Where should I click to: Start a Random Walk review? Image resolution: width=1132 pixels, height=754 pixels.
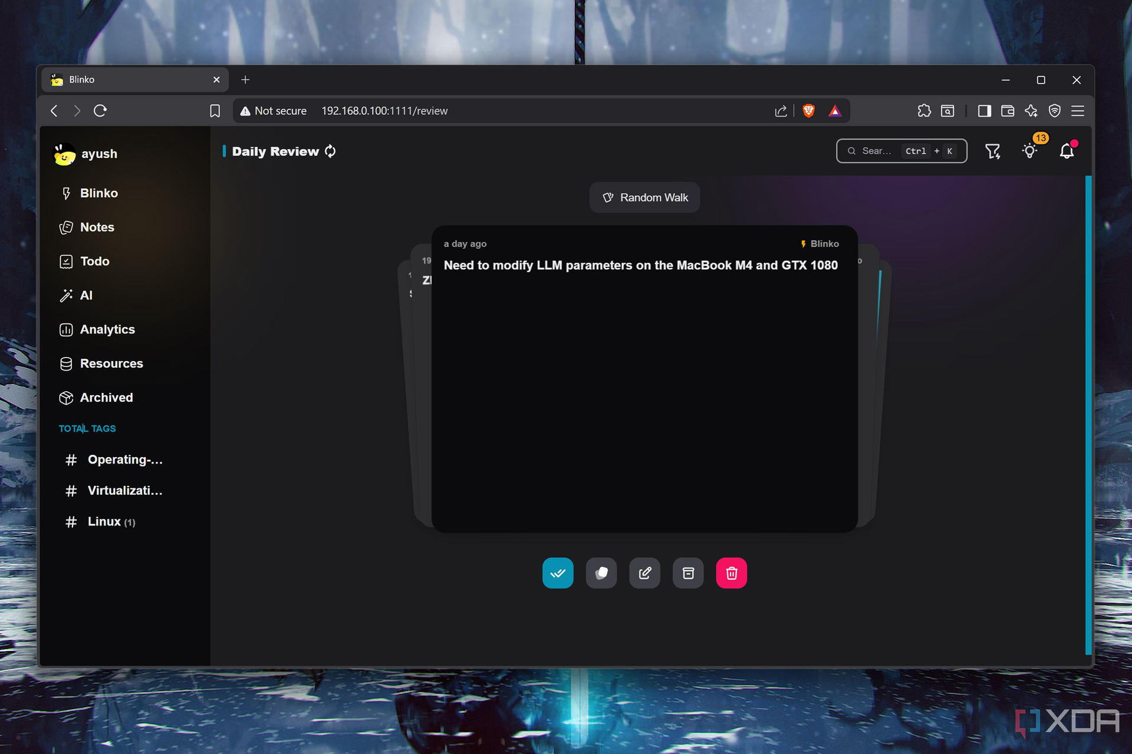click(644, 197)
